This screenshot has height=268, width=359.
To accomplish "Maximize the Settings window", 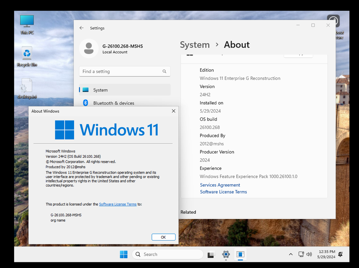I will click(x=313, y=25).
